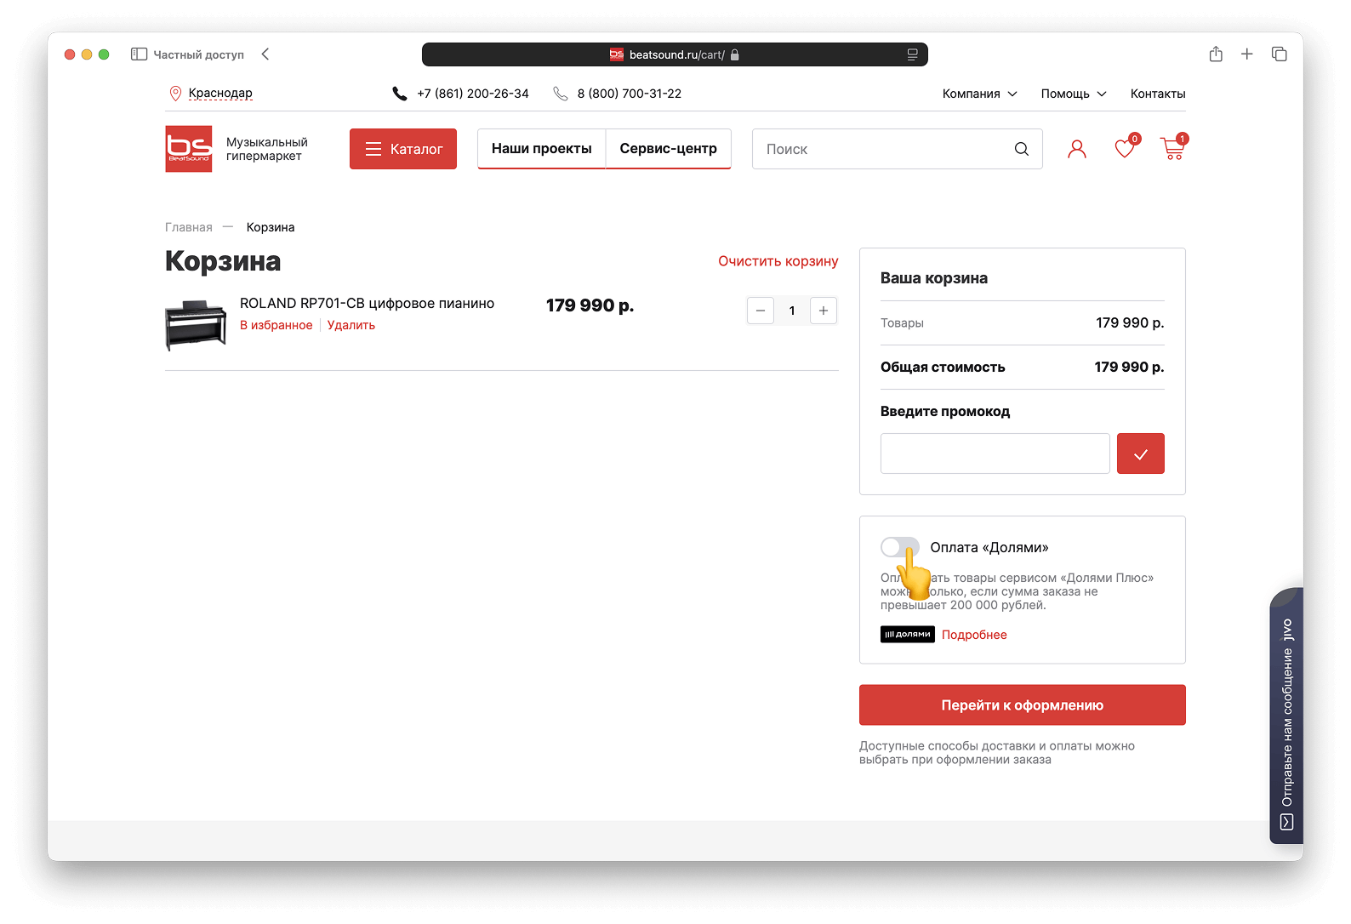Click the Корзина breadcrumb text
The height and width of the screenshot is (924, 1351).
pyautogui.click(x=271, y=227)
